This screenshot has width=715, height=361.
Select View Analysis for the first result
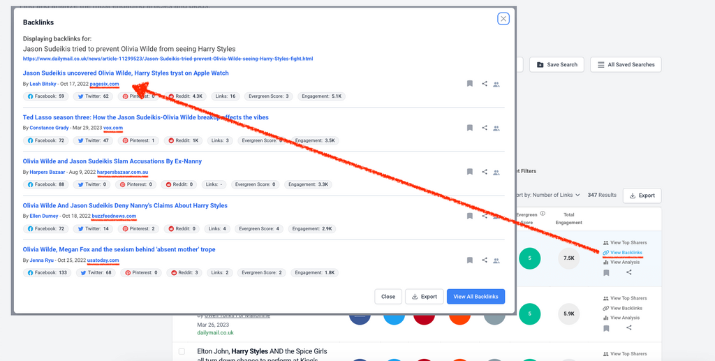point(624,263)
